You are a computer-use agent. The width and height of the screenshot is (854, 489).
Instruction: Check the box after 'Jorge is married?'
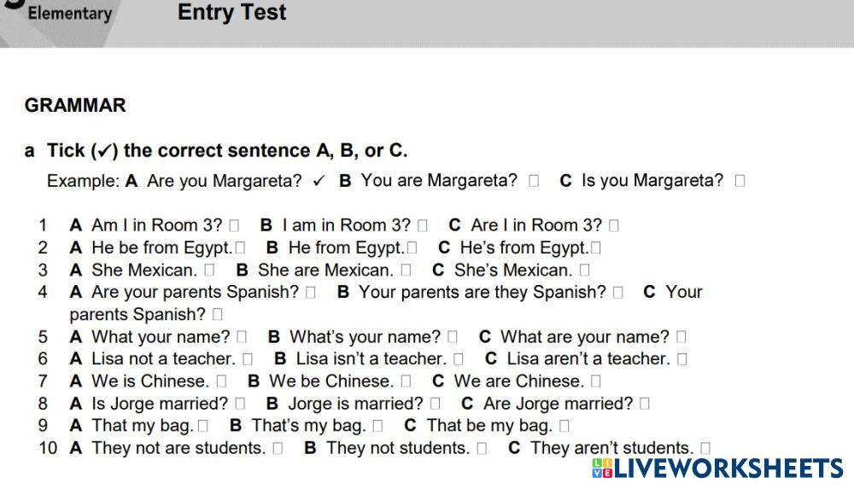[436, 404]
